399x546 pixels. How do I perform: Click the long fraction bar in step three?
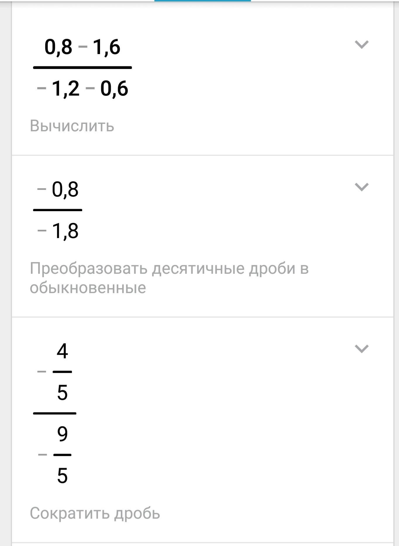pos(55,413)
